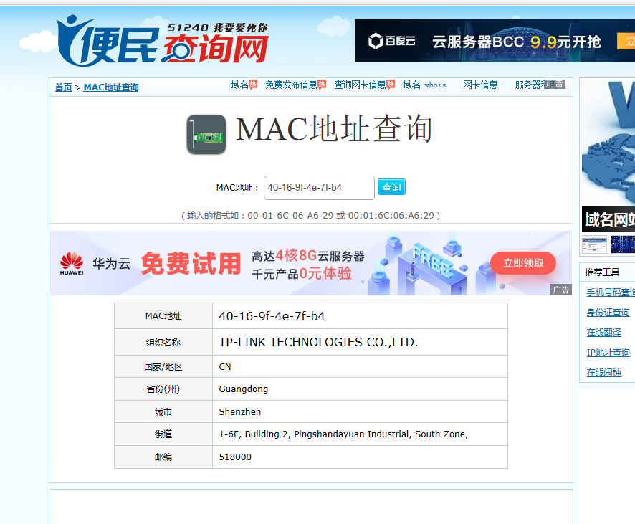Screen dimensions: 635x524
Task: Open the 在线闹钟 tool link
Action: (x=603, y=373)
